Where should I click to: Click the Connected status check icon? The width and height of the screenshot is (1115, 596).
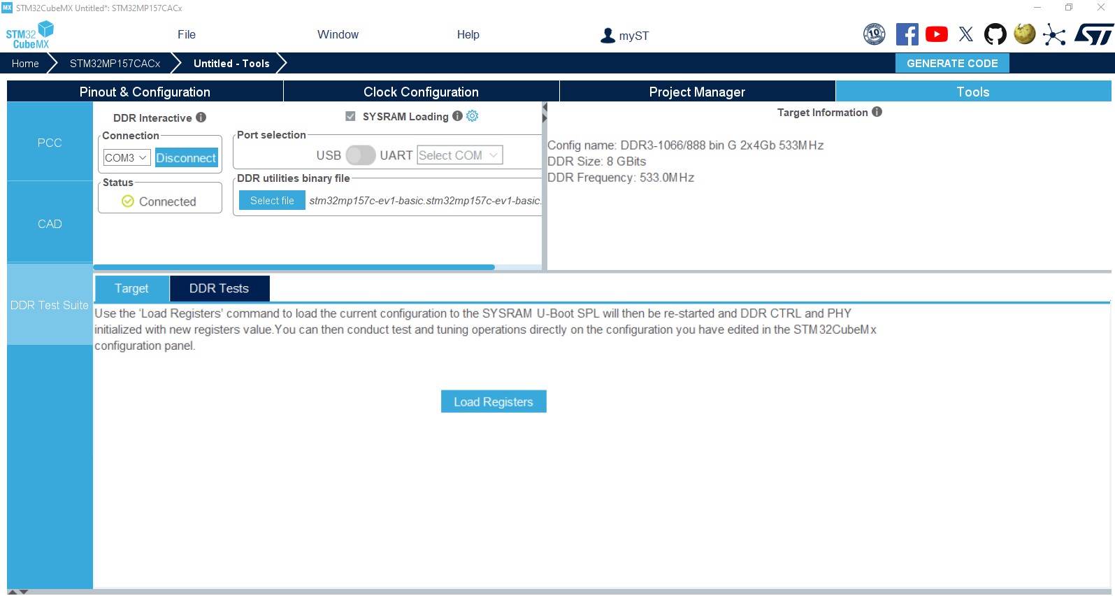128,201
